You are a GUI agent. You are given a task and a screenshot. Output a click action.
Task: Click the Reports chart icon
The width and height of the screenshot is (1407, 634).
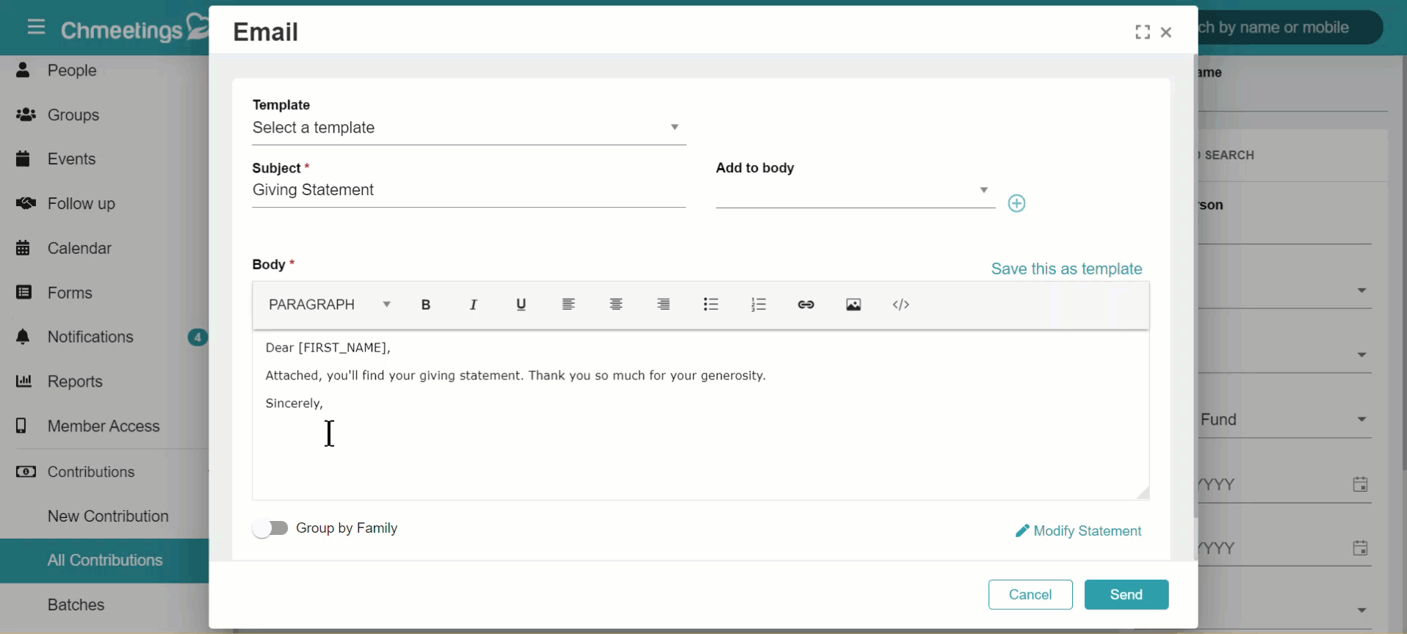[x=23, y=381]
